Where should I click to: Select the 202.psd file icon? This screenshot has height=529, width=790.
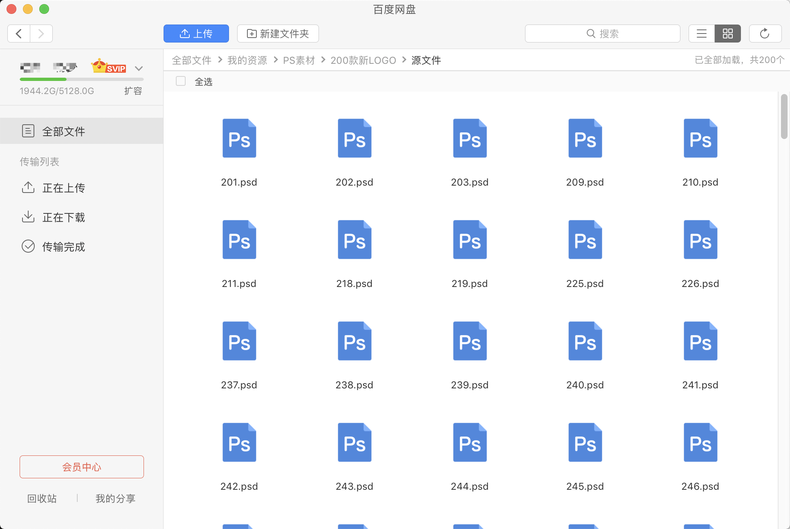pos(355,138)
